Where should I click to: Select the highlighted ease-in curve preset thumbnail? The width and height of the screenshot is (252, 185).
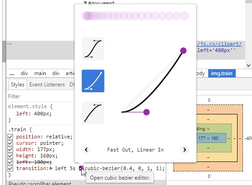tap(93, 81)
